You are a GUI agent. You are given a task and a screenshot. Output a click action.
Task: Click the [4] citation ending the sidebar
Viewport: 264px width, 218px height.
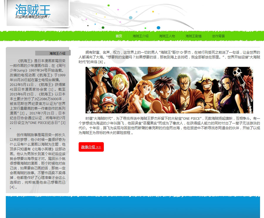pos(12,187)
